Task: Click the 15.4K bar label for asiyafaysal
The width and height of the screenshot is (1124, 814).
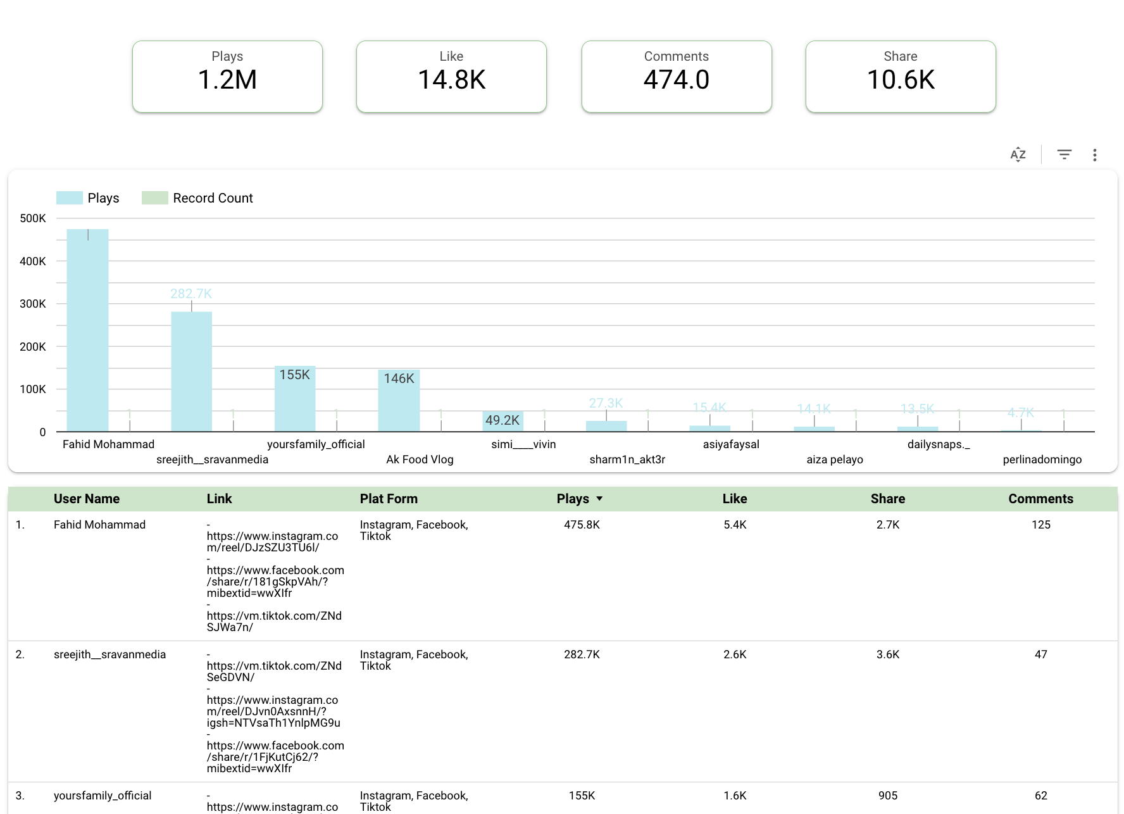Action: point(709,408)
